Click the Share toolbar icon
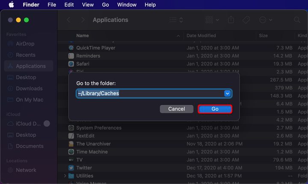Viewport: 308px width, 184px height. tap(231, 20)
